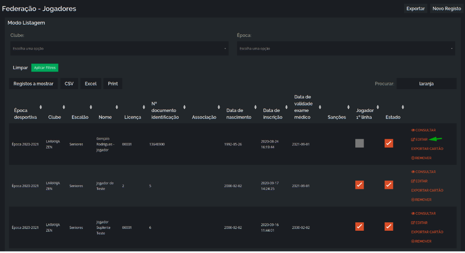Enable Jogador 1ª linha checkbox for Gonçalo Rodrigues
This screenshot has width=465, height=253.
tap(359, 143)
